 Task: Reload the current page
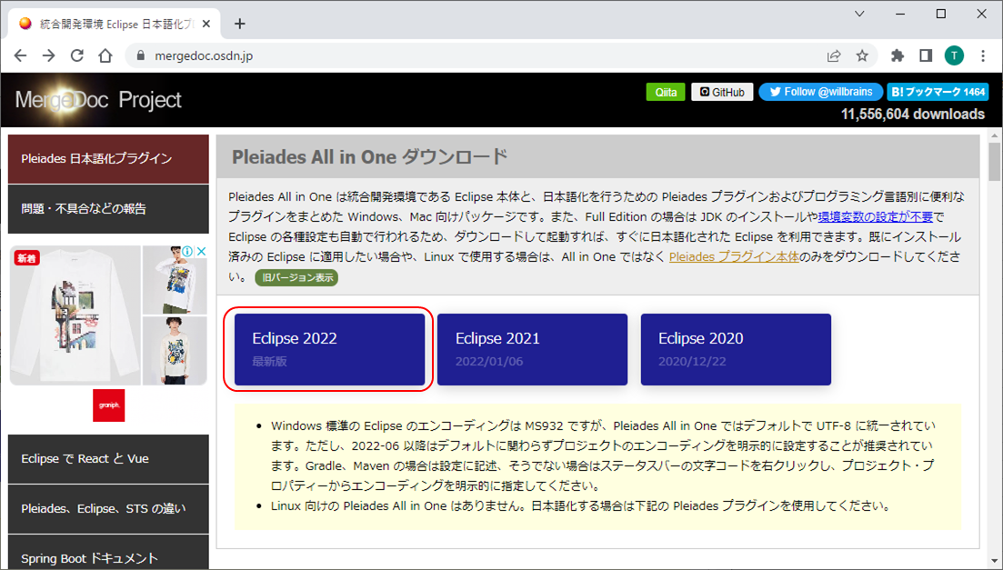[x=75, y=55]
